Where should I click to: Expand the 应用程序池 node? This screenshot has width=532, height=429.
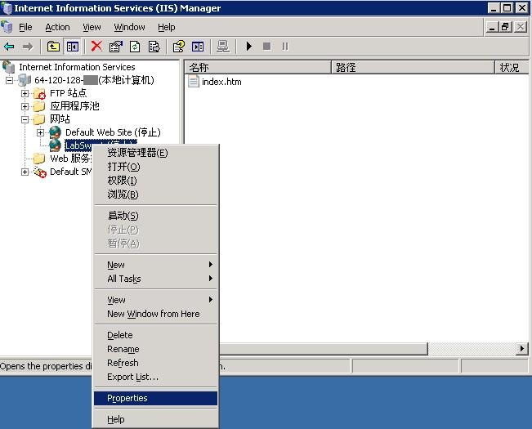25,106
